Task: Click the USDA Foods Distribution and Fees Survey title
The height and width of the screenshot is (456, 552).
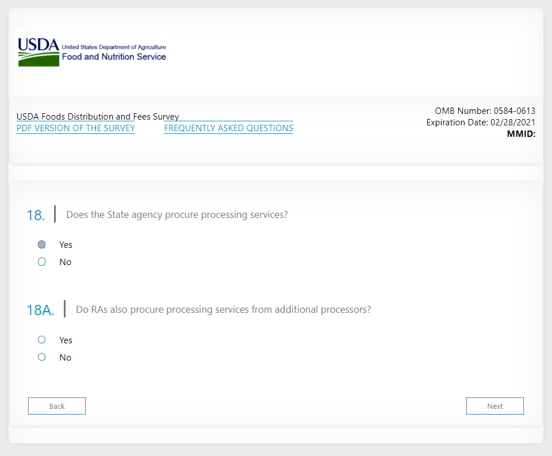Action: [x=98, y=117]
